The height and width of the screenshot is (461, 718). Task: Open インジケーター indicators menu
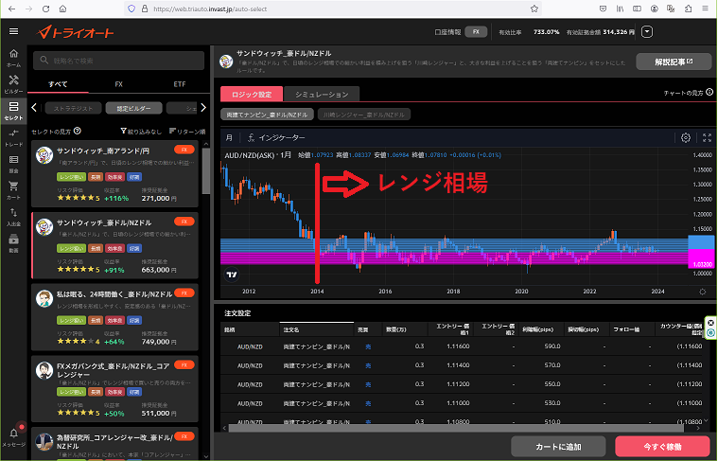pos(276,137)
